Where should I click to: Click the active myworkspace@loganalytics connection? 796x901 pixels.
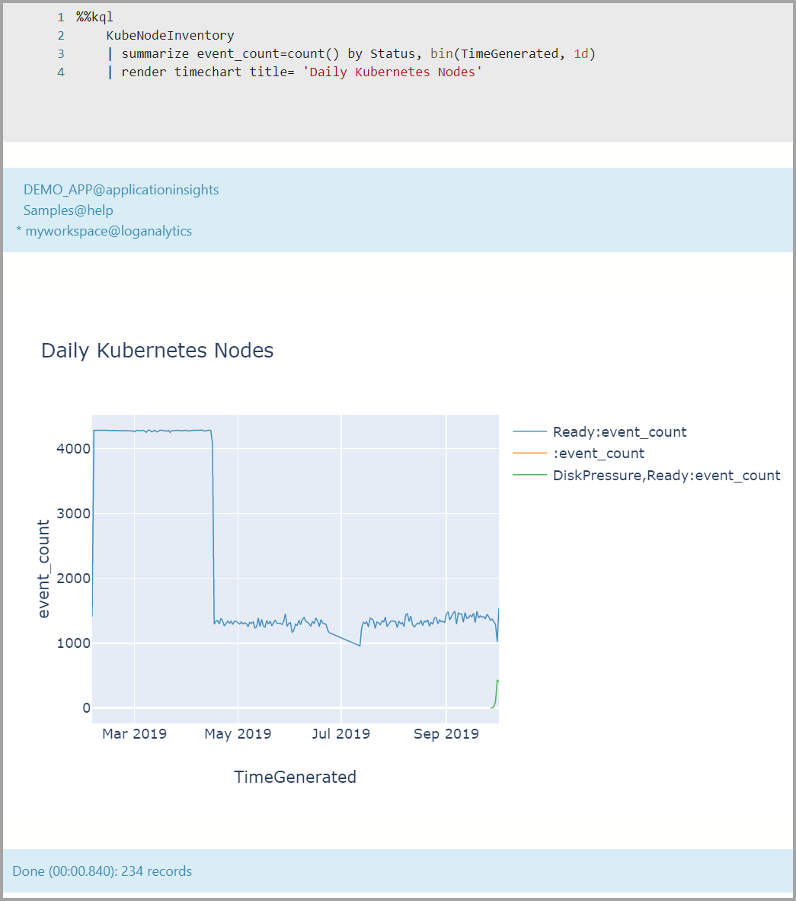click(109, 230)
